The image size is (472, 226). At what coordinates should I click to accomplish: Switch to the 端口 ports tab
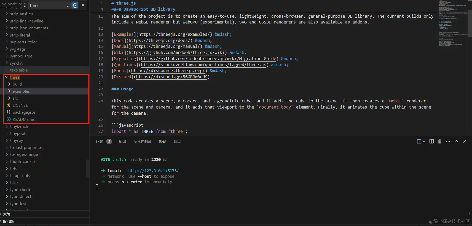177,141
